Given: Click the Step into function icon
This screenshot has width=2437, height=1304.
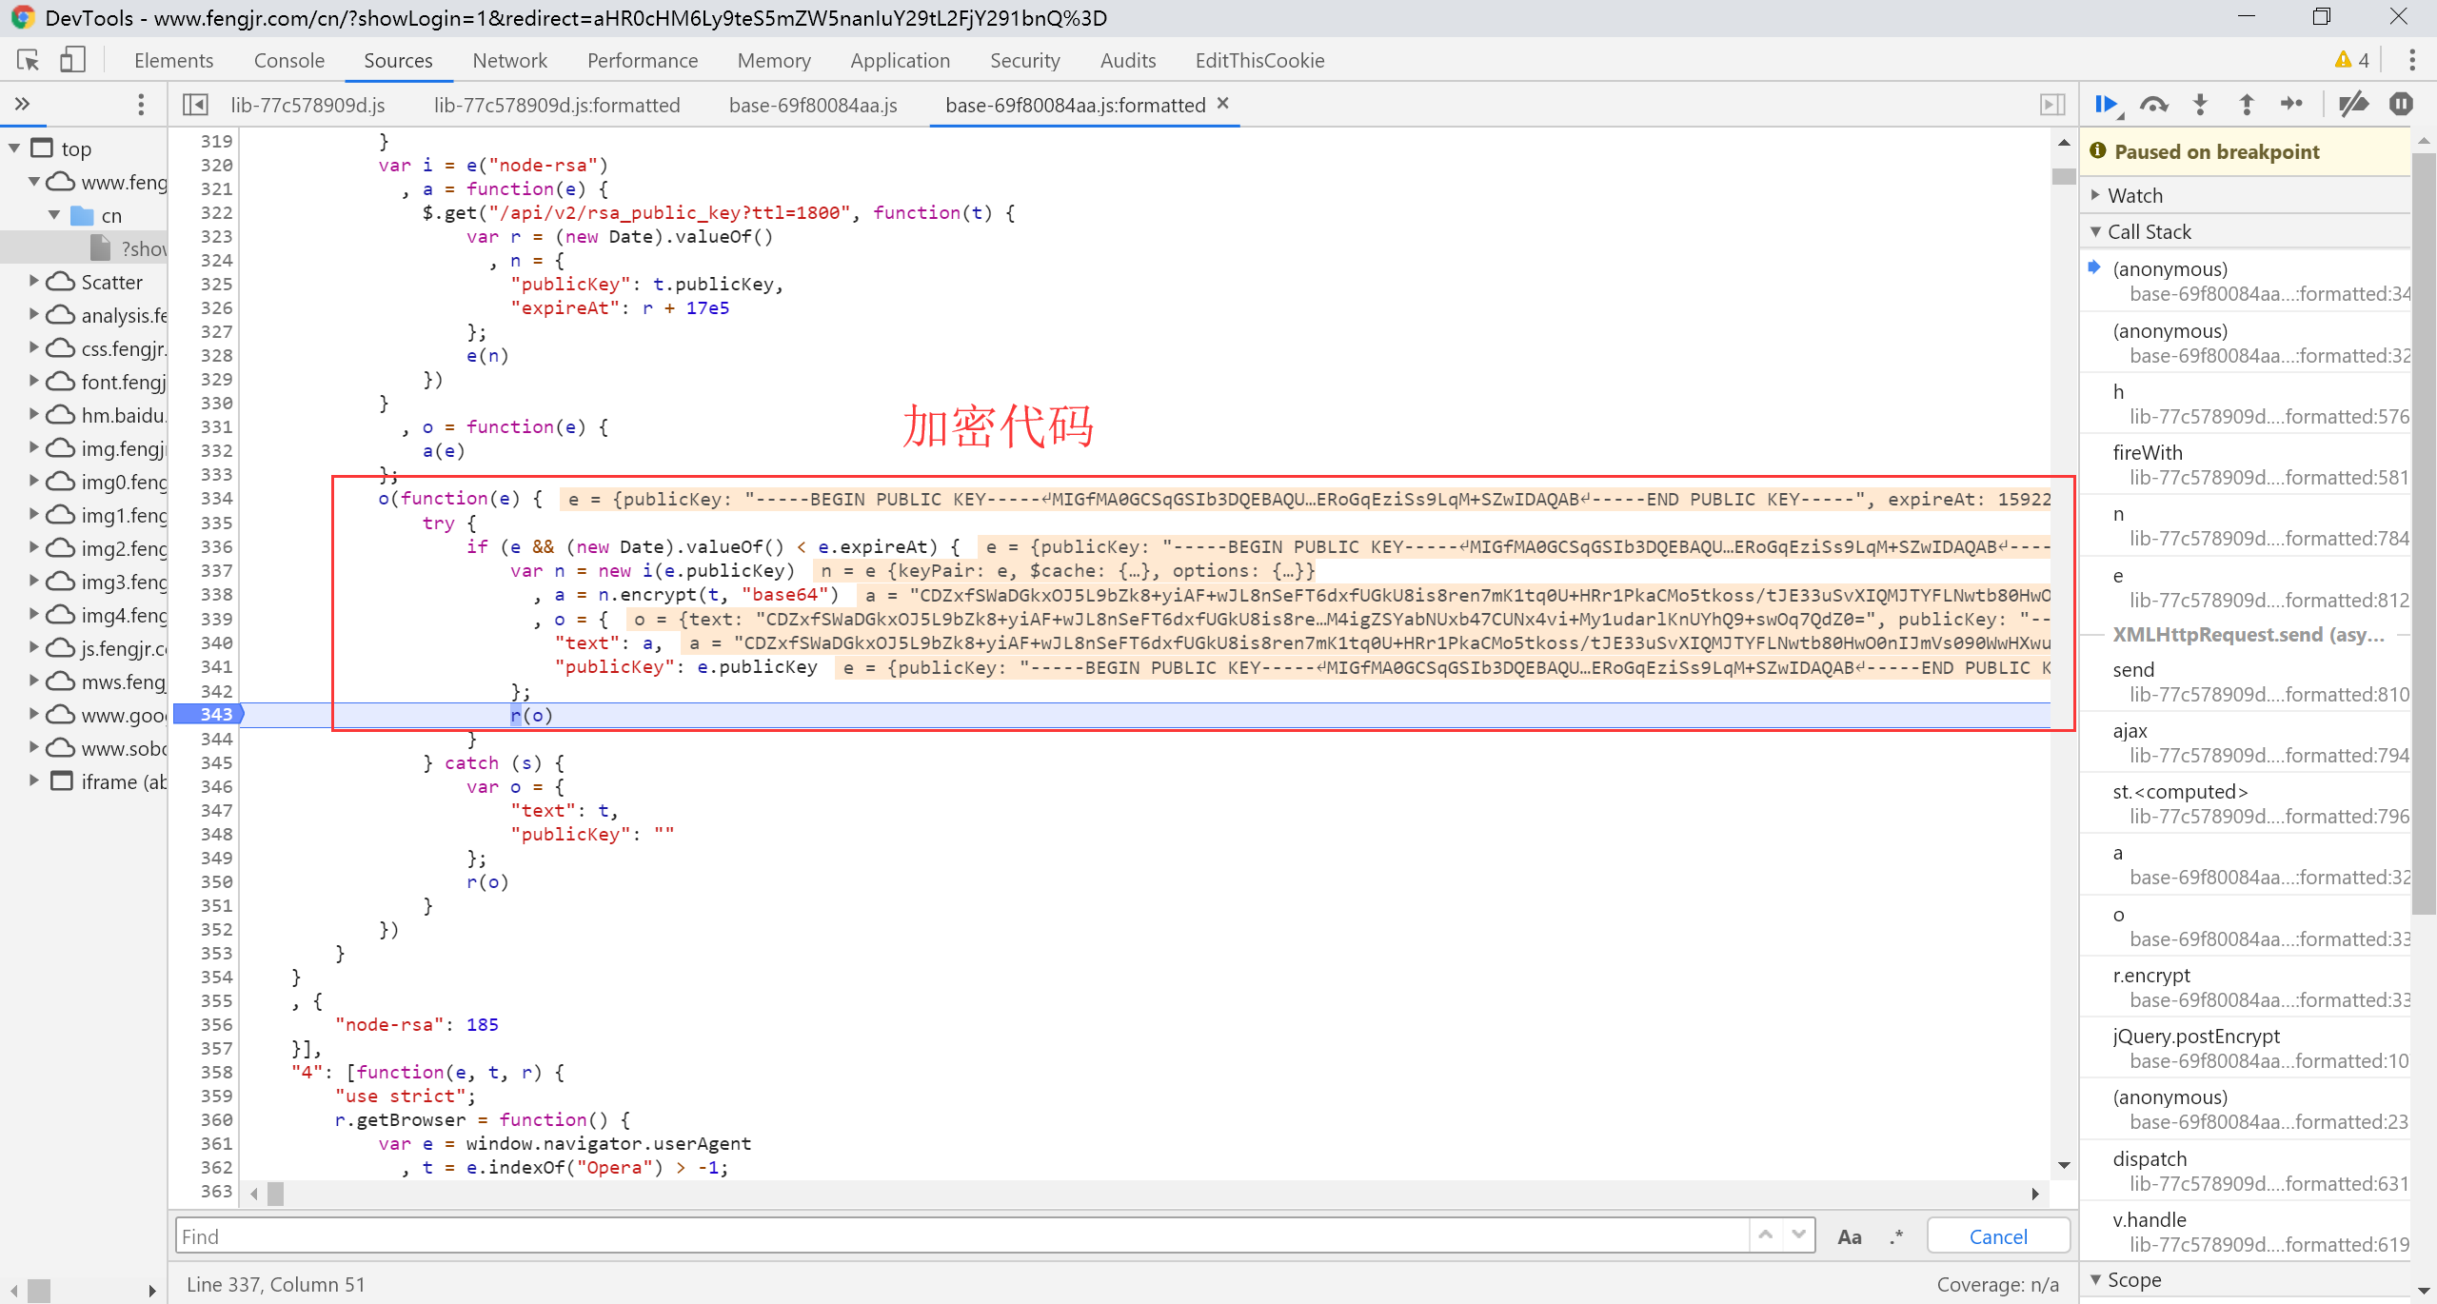Looking at the screenshot, I should click(2200, 105).
